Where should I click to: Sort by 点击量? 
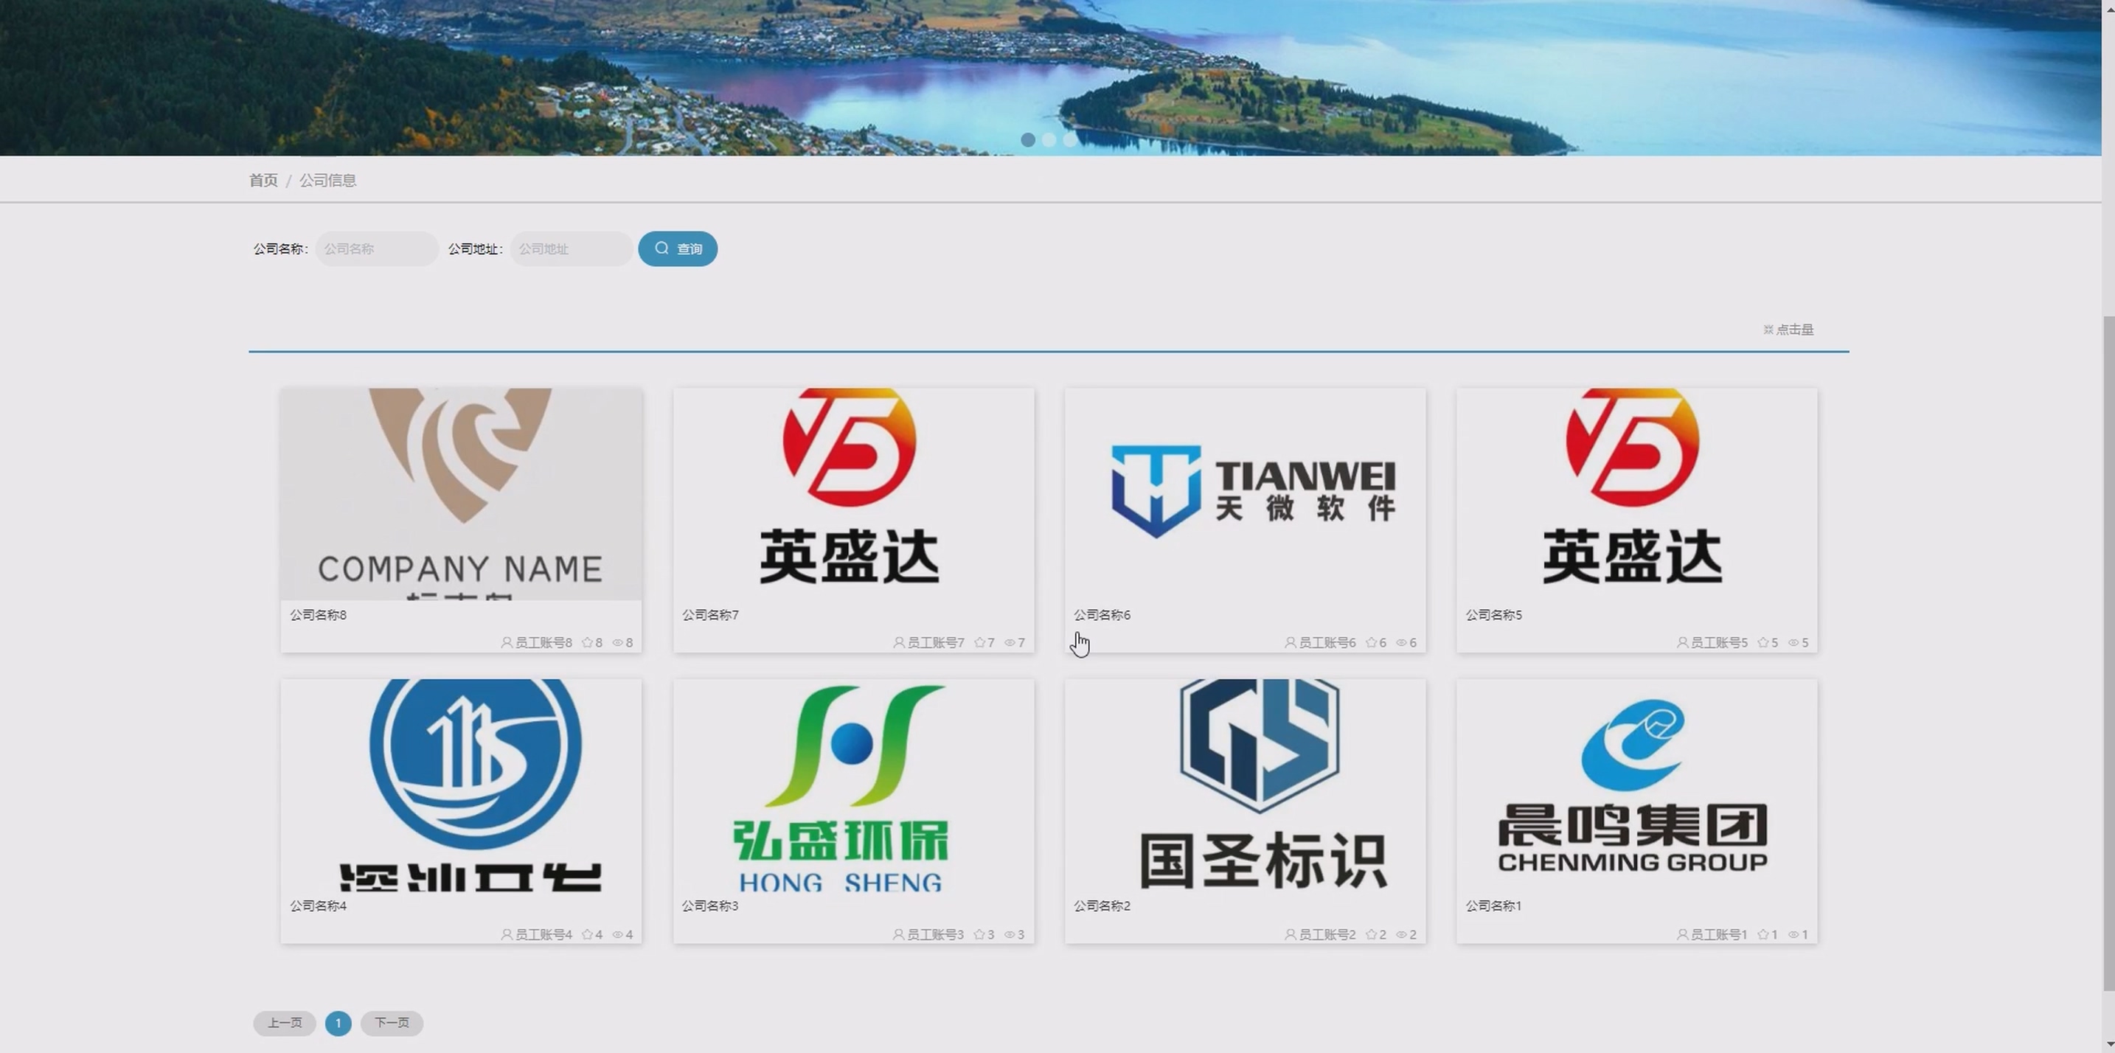1788,330
